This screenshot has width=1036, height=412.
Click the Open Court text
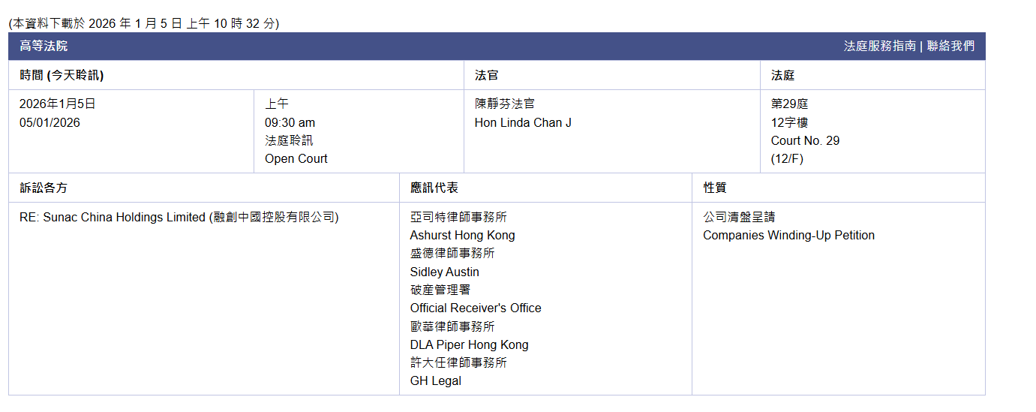[x=296, y=158]
